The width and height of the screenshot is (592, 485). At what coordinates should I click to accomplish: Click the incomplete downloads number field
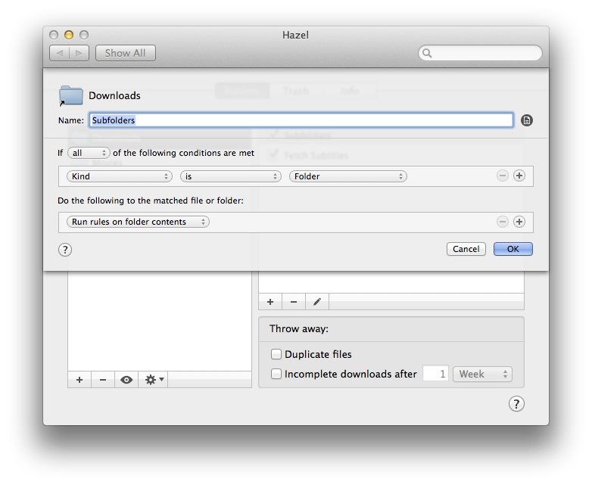click(x=435, y=374)
